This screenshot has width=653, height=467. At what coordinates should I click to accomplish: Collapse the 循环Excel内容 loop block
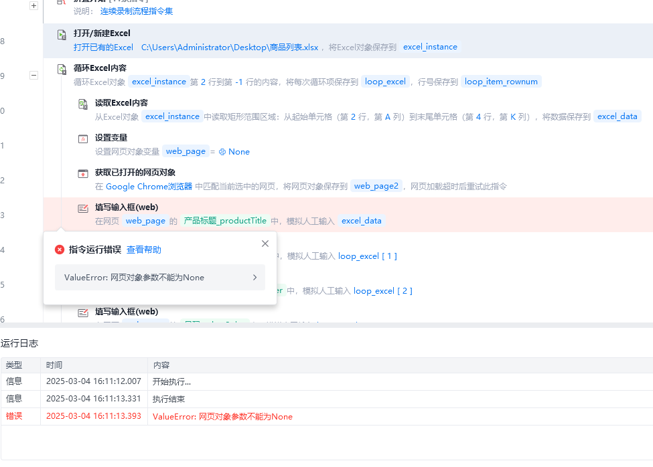pyautogui.click(x=33, y=76)
